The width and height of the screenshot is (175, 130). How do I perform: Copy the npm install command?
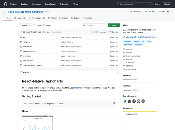[114, 103]
